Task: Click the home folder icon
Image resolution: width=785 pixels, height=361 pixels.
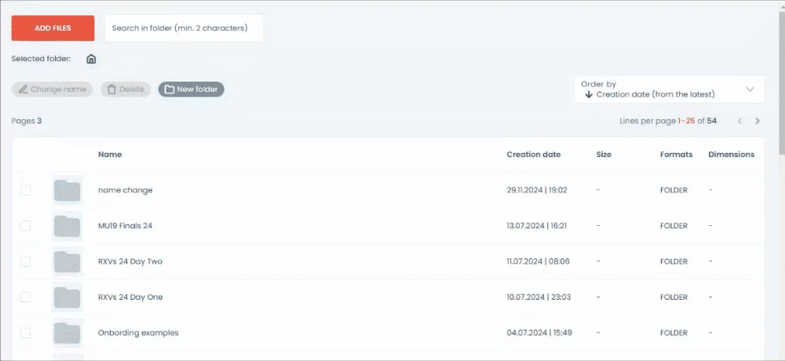Action: (91, 59)
